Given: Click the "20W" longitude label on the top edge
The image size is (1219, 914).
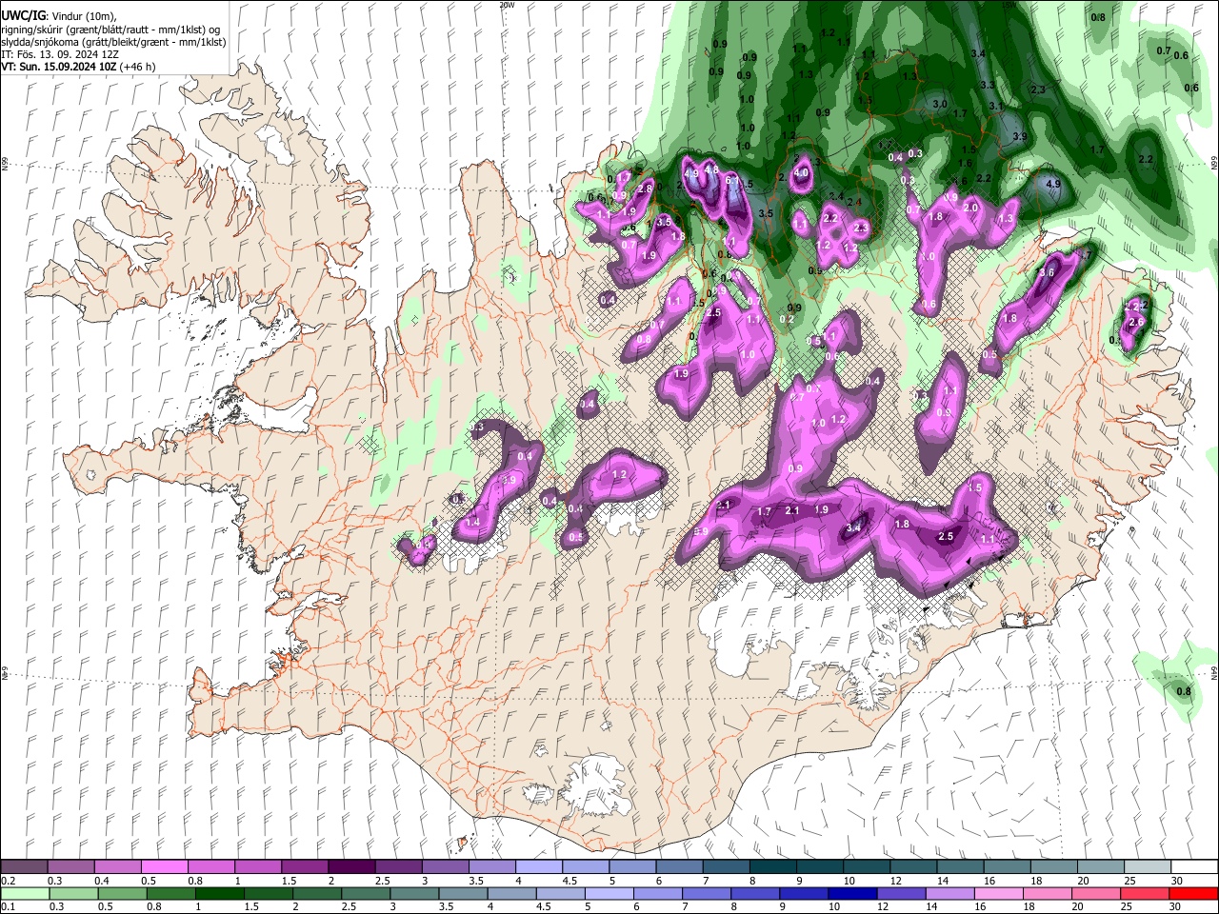Looking at the screenshot, I should coord(507,5).
